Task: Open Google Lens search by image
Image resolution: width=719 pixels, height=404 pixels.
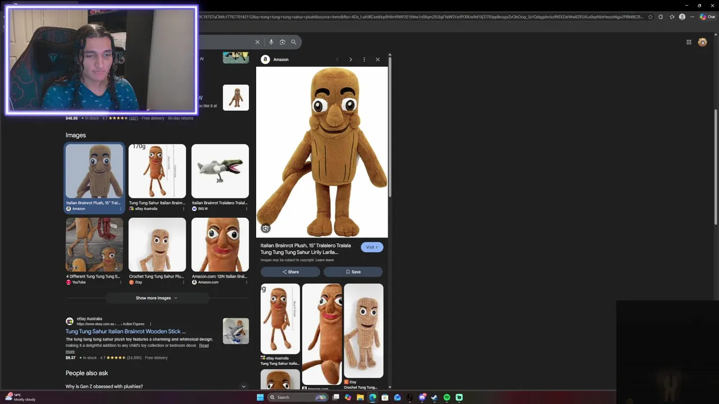Action: [283, 42]
